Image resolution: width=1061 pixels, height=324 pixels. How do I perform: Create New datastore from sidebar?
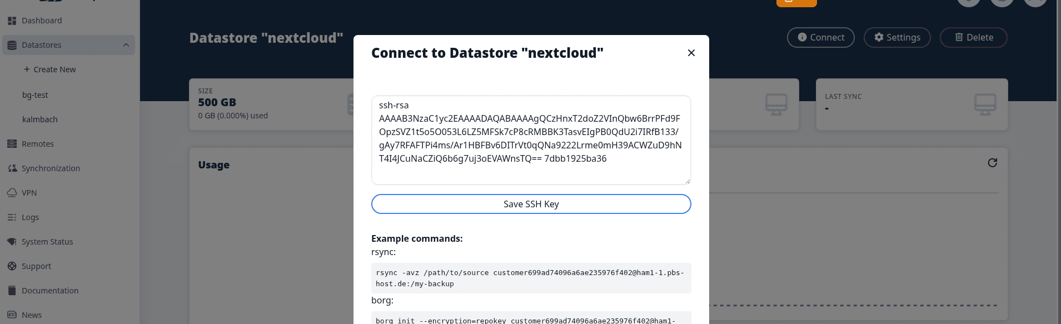(49, 69)
